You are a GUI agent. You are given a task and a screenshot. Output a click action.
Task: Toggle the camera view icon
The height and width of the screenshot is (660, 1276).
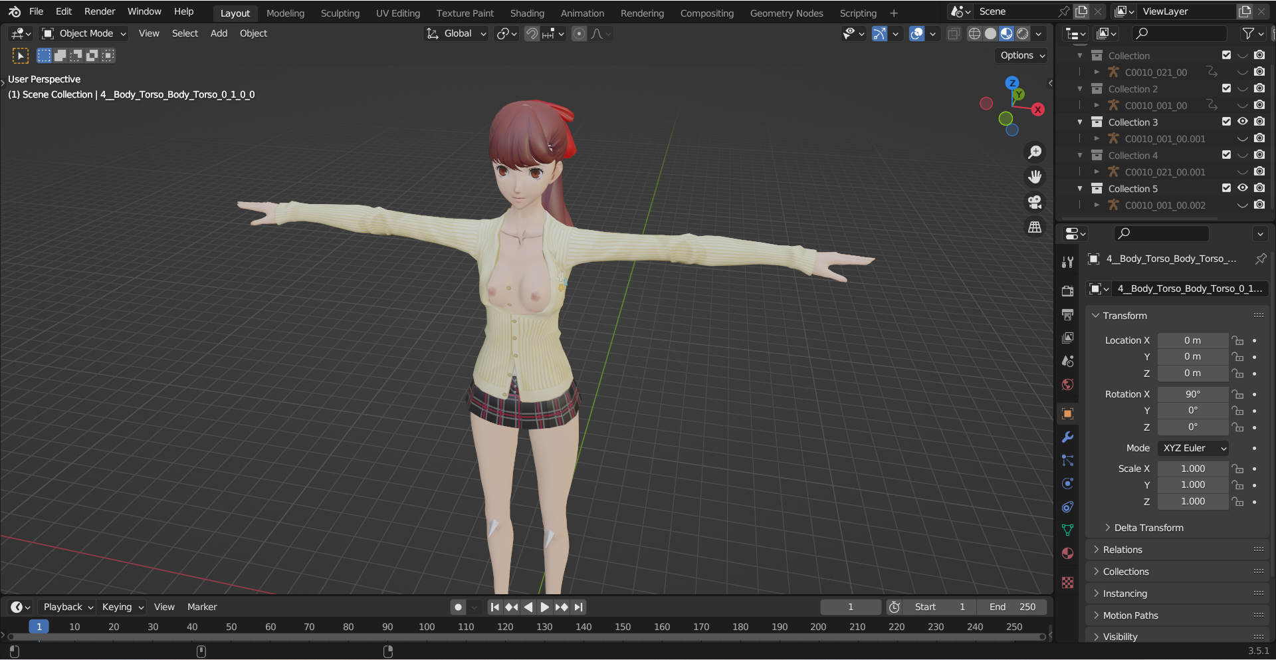(x=1035, y=202)
